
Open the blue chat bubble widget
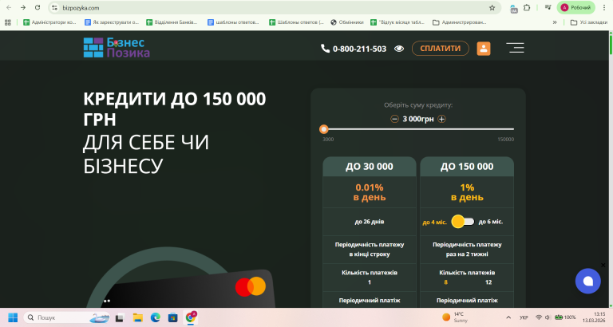588,281
